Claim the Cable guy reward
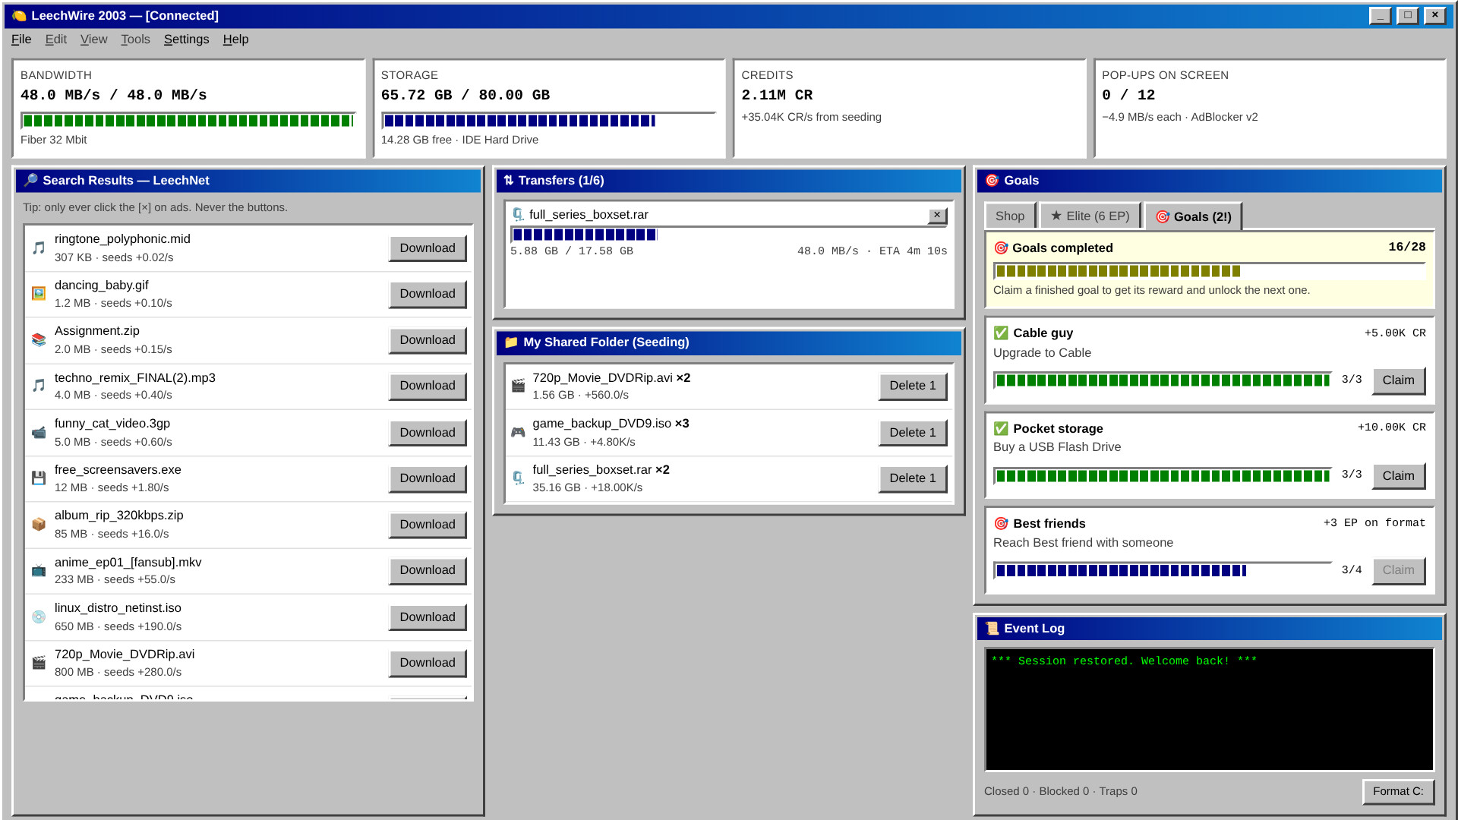Viewport: 1458px width, 820px height. tap(1398, 380)
